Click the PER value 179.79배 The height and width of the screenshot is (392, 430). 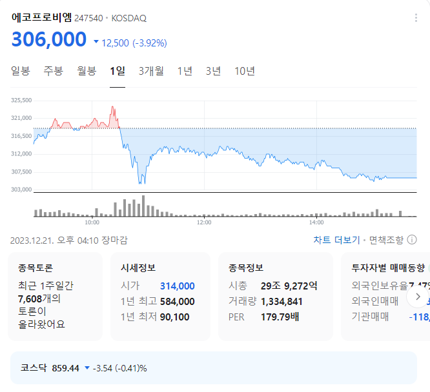pos(280,317)
